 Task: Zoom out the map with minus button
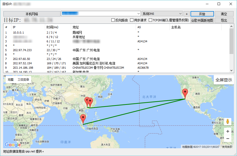tap(228, 138)
